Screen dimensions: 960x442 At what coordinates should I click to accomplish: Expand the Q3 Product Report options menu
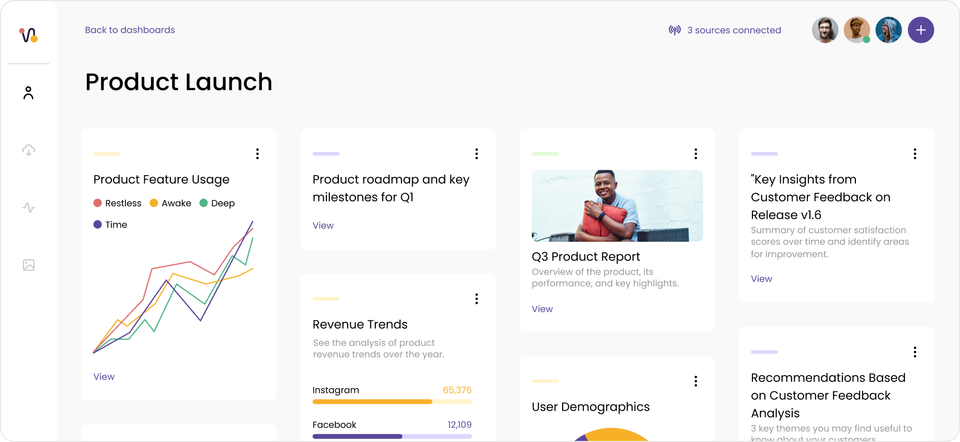[x=695, y=154]
